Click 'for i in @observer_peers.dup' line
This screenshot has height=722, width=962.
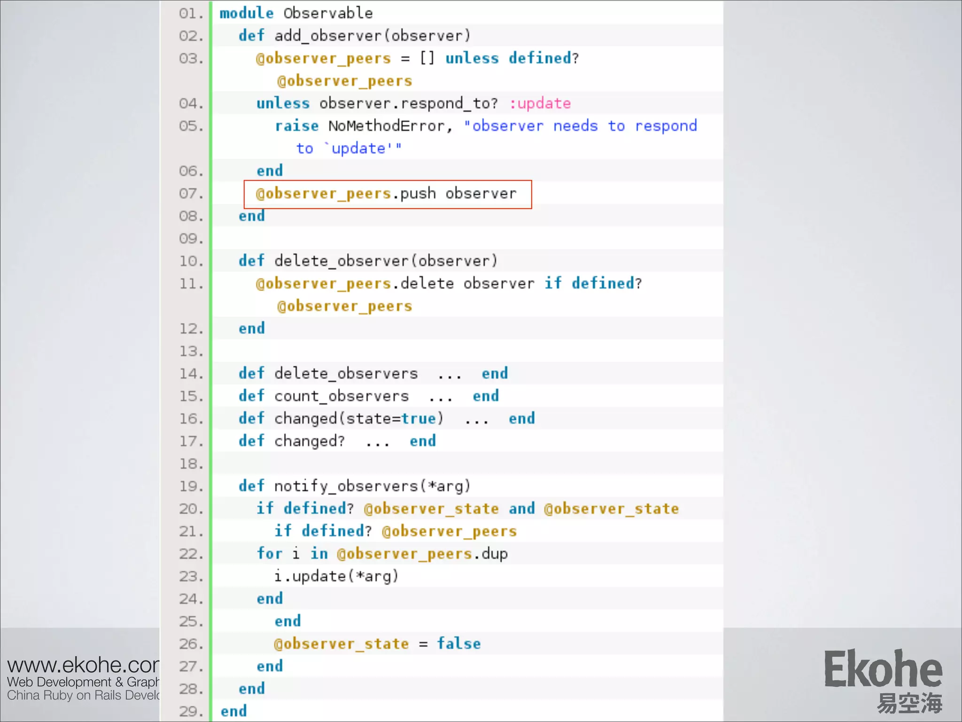click(382, 554)
